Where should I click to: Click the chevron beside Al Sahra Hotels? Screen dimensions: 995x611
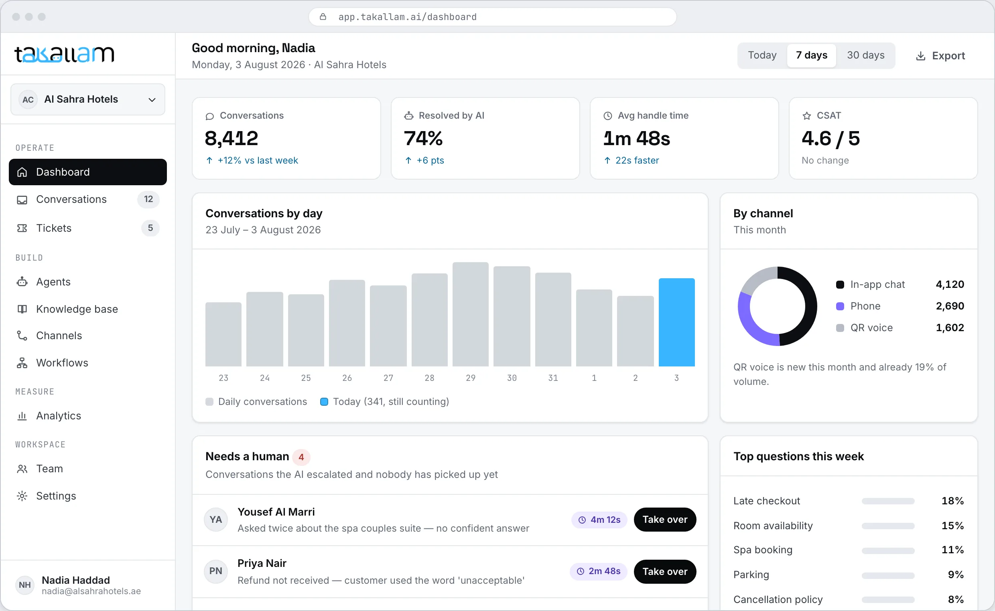tap(152, 100)
